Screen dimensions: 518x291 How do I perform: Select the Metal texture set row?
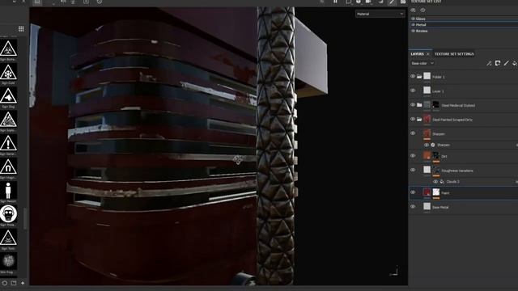[x=464, y=25]
